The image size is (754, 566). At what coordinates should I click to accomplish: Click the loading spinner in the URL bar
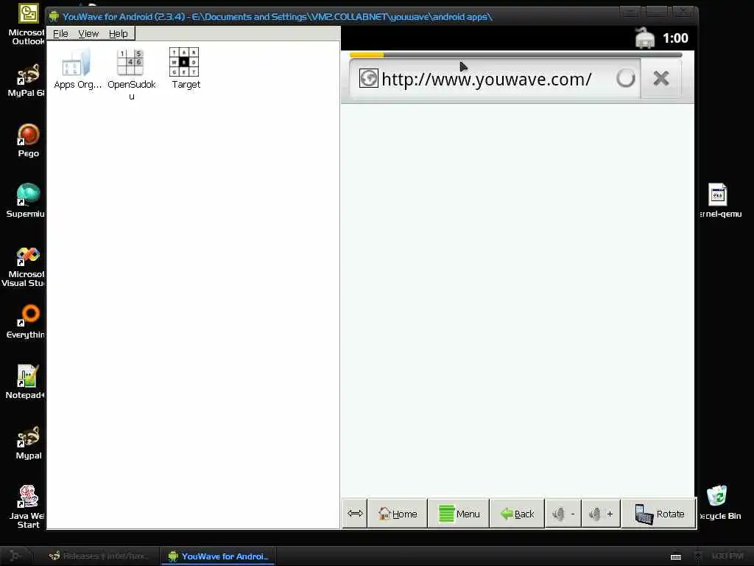(626, 78)
